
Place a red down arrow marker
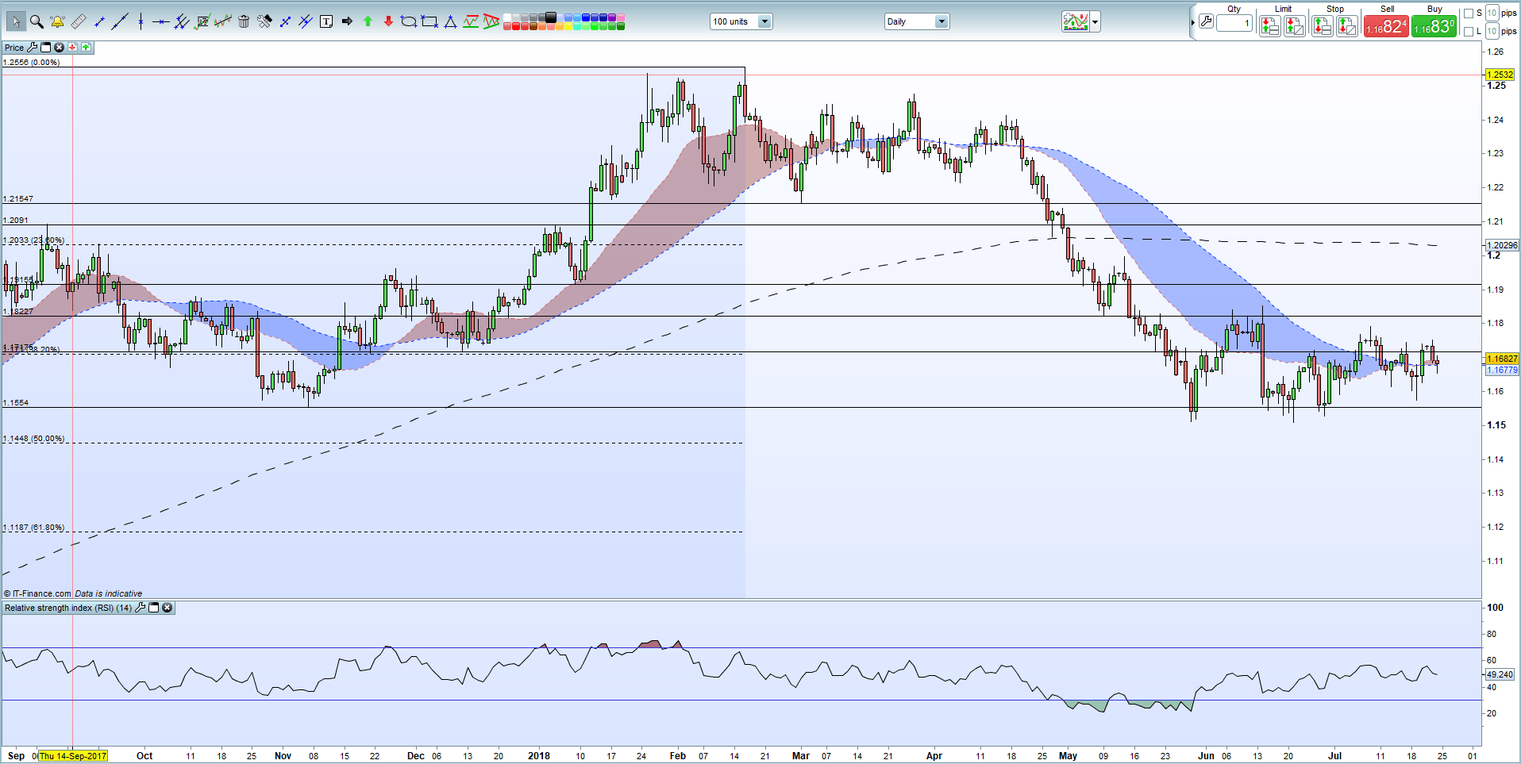point(388,21)
